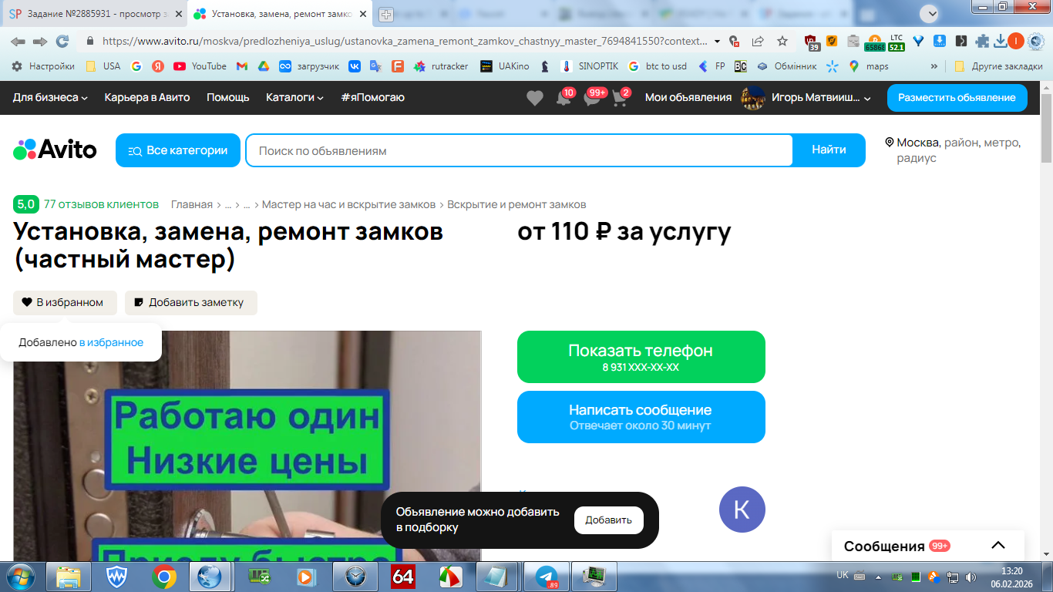
Task: Open the header chat messages icon with 99+ badge
Action: tap(591, 99)
